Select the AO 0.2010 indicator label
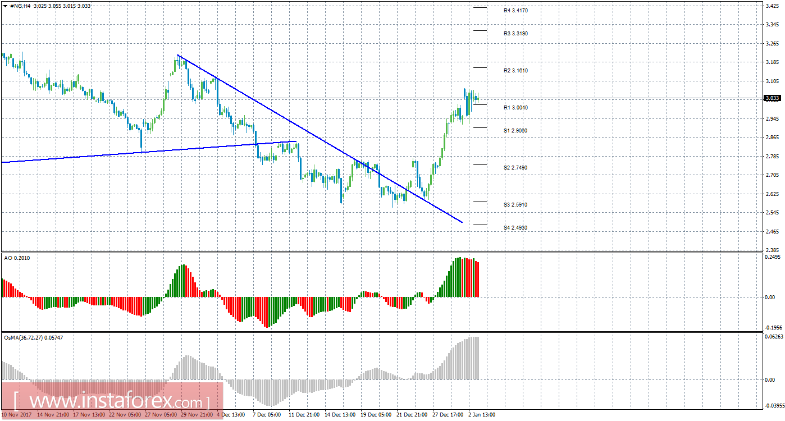785x421 pixels. pos(17,258)
